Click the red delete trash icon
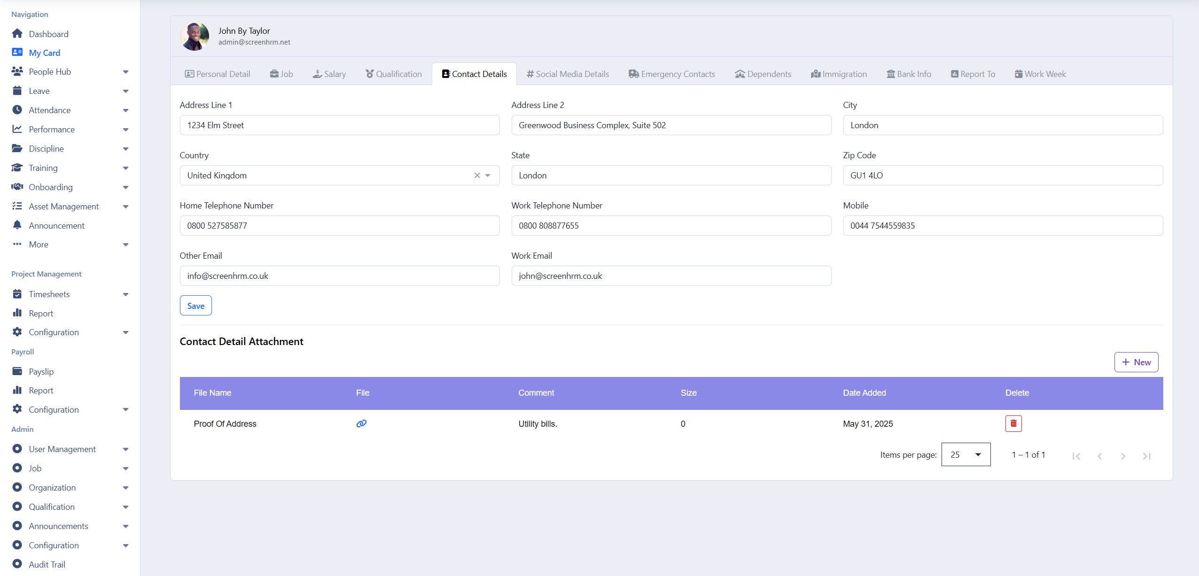This screenshot has height=576, width=1199. click(x=1013, y=423)
